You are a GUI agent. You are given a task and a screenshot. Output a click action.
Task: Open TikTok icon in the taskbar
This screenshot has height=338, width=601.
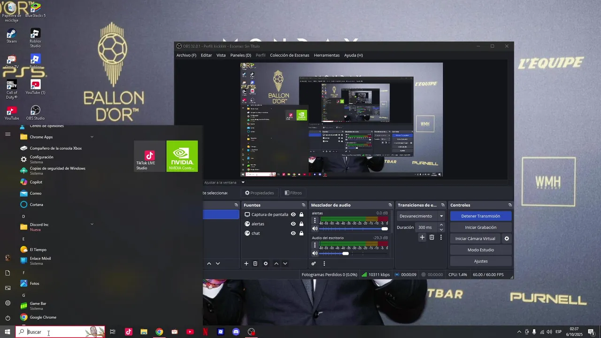pyautogui.click(x=128, y=332)
